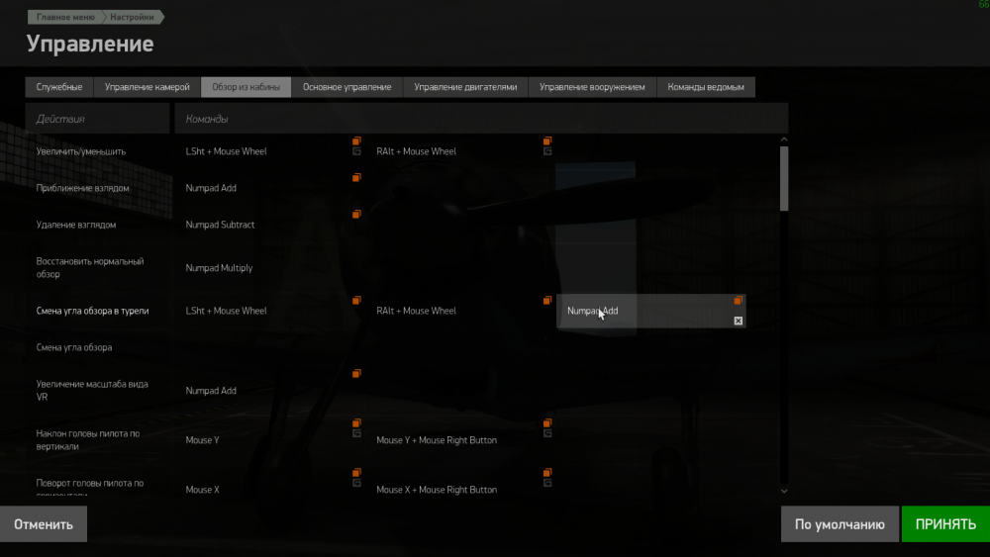Switch to Управление двигателями tab
Image resolution: width=990 pixels, height=557 pixels.
coord(465,87)
